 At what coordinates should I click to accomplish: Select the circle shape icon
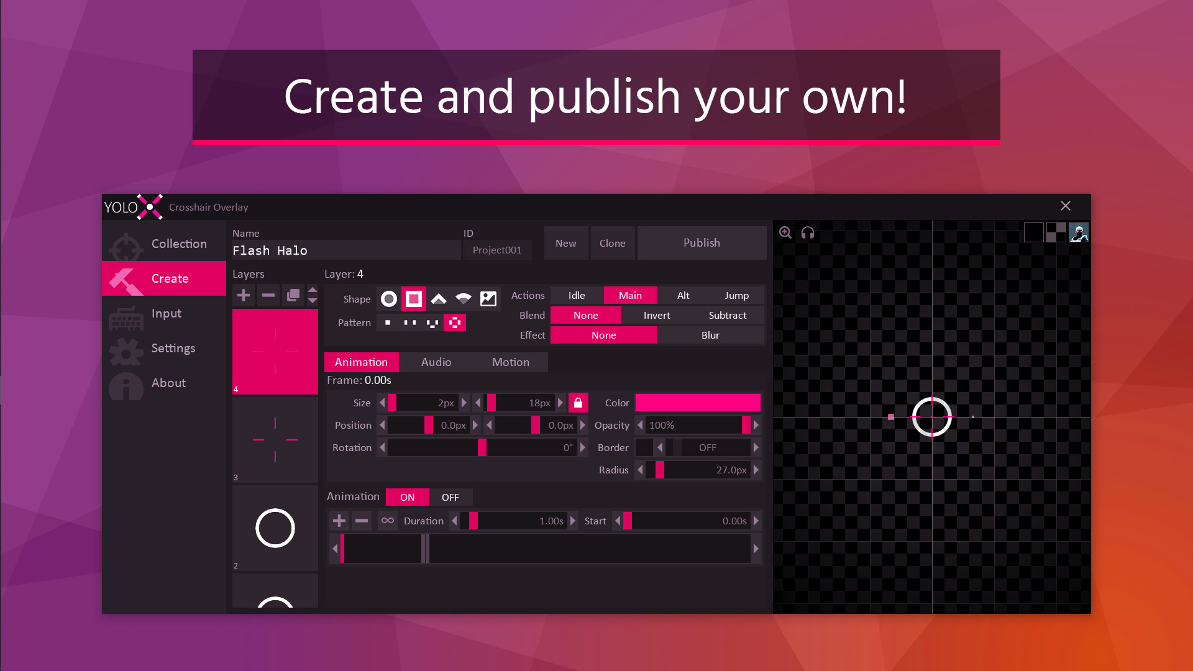(x=389, y=299)
